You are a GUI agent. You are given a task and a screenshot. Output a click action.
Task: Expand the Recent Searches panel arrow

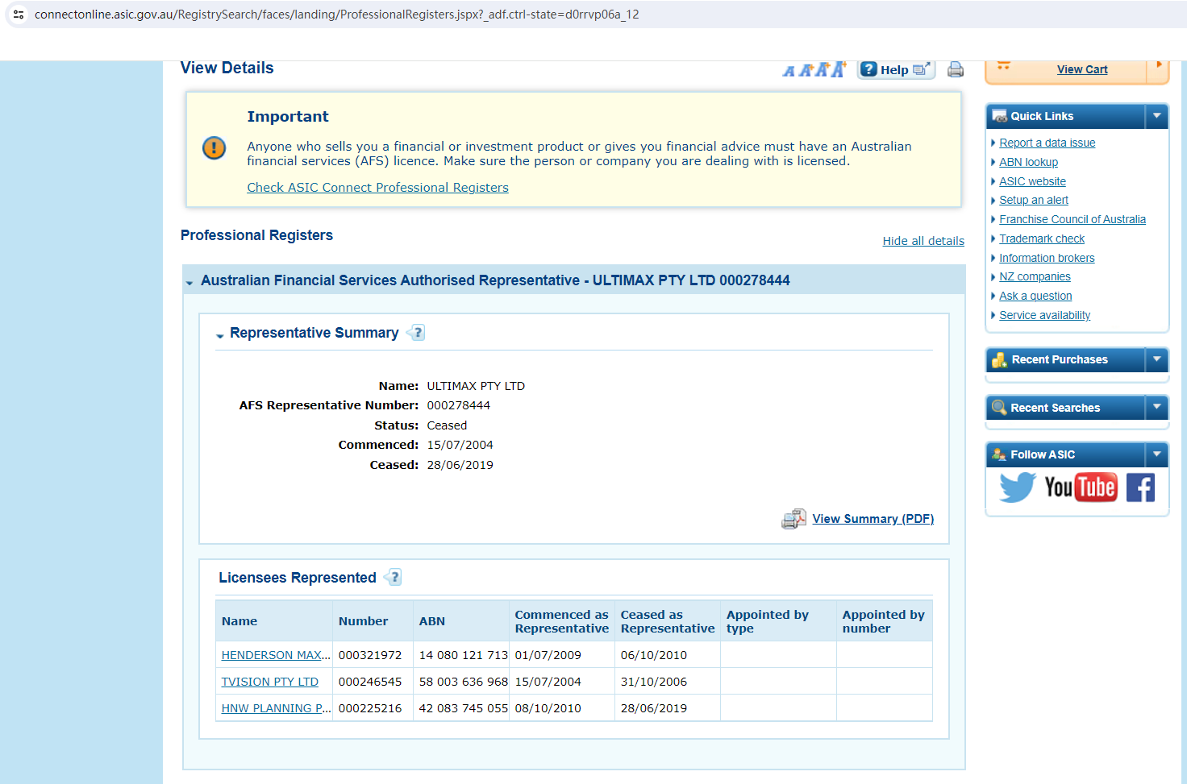[1156, 408]
